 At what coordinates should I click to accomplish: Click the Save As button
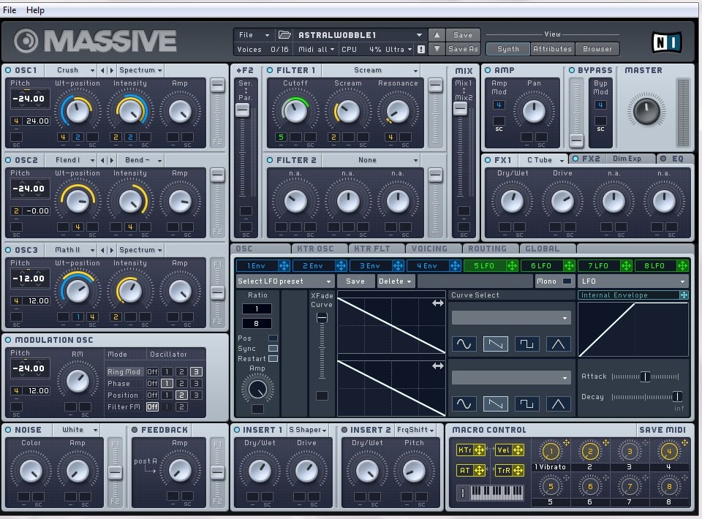[x=463, y=49]
